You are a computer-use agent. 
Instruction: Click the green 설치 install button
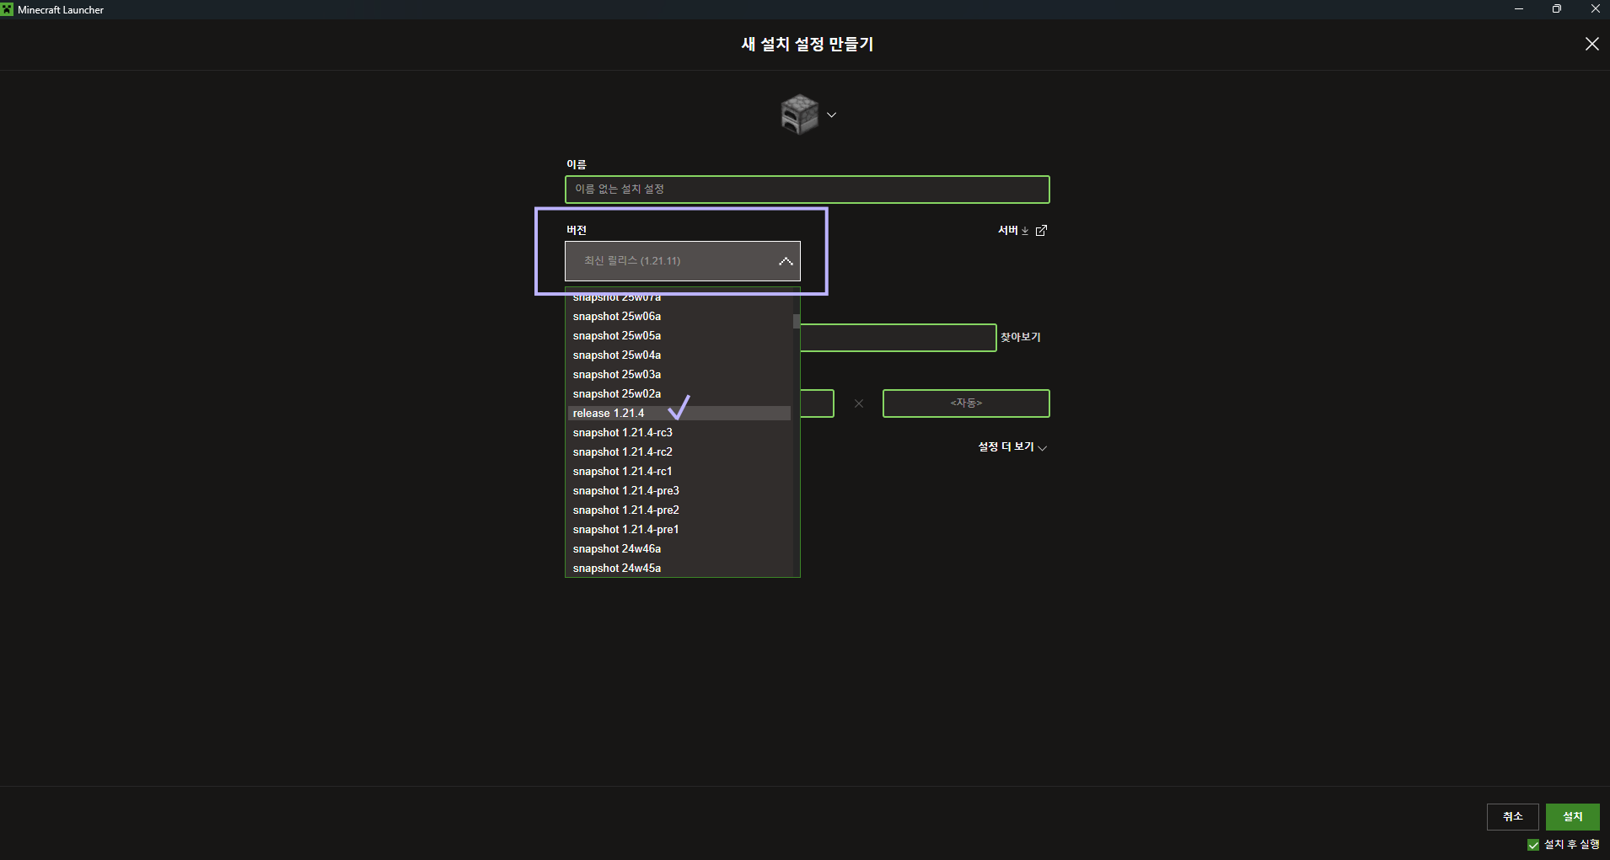click(1572, 817)
